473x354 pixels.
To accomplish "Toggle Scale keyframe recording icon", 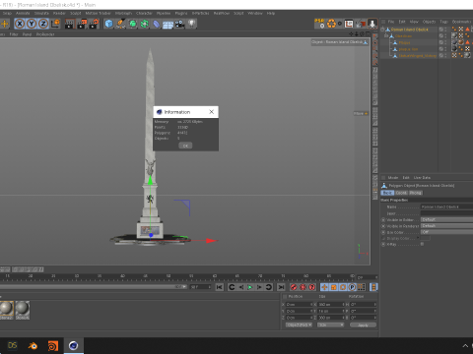I will pyautogui.click(x=334, y=287).
